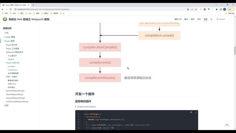Open the other bookmarks folder at right
Image resolution: width=236 pixels, height=133 pixels.
click(x=230, y=13)
